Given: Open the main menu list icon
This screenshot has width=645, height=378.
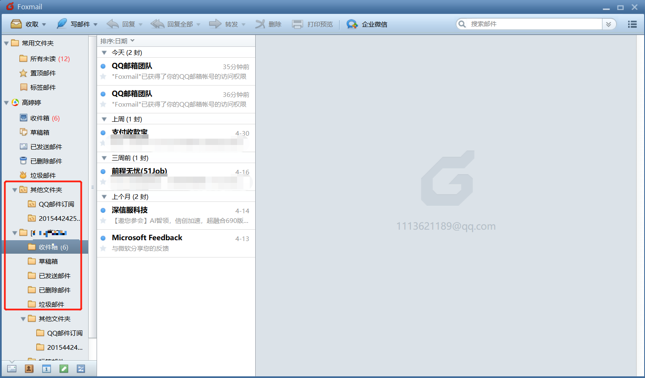Looking at the screenshot, I should pos(632,24).
